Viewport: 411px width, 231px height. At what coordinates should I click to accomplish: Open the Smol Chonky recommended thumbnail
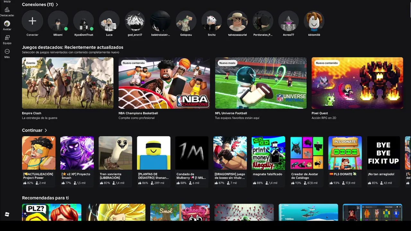(180, 212)
